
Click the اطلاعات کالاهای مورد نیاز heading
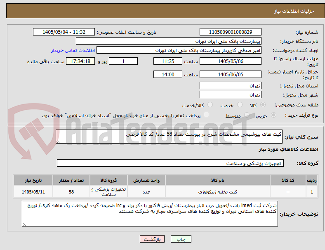tap(288, 149)
